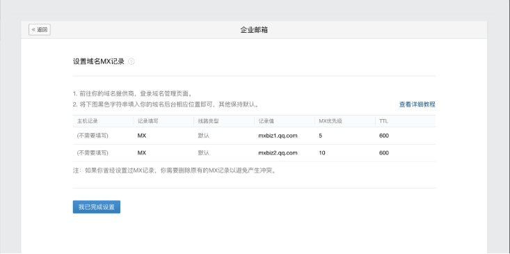
Task: Click first row's MX record type
Action: click(142, 136)
